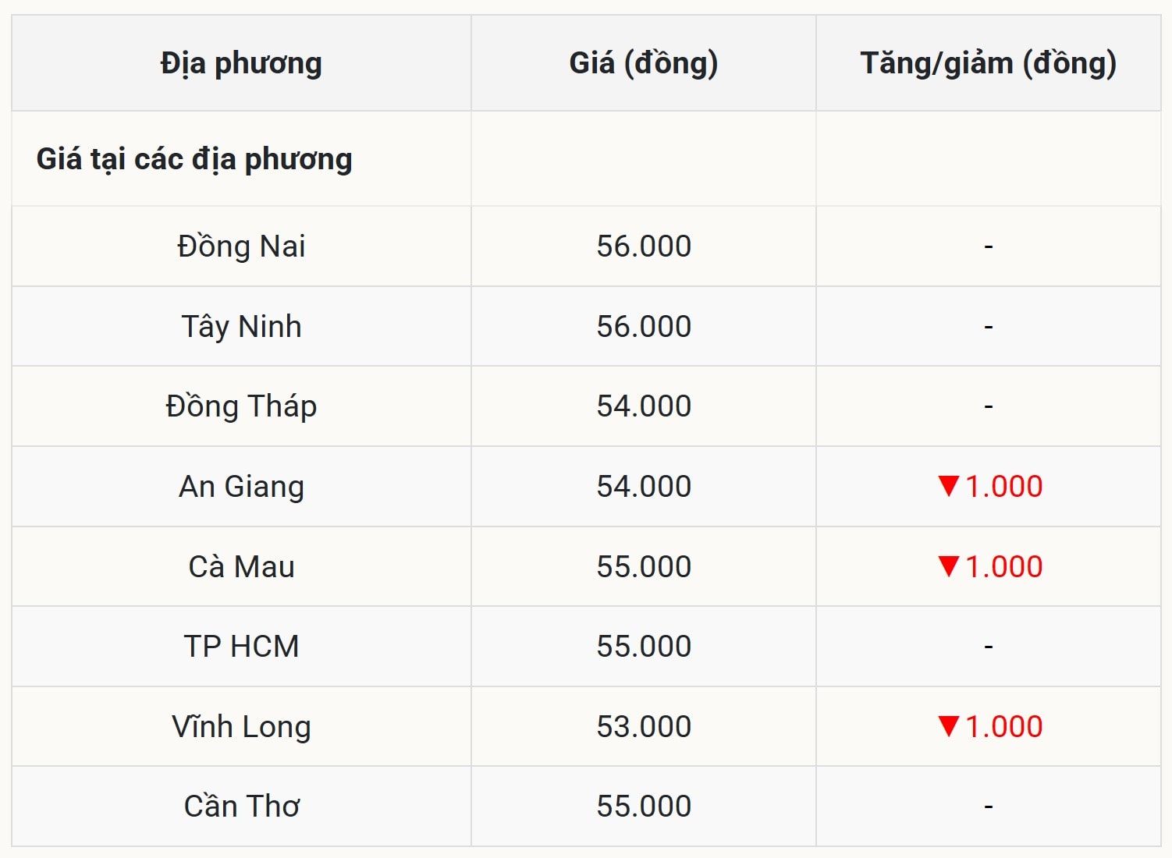Click the red down arrow for Vĩnh Long
Viewport: 1172px width, 858px height.
click(x=948, y=726)
